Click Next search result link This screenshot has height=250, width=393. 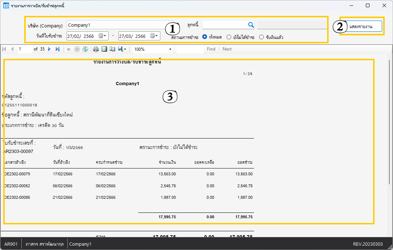coord(227,49)
